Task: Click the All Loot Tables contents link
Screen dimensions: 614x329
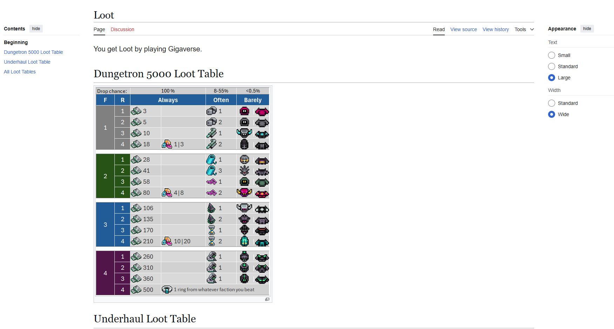Action: [20, 72]
